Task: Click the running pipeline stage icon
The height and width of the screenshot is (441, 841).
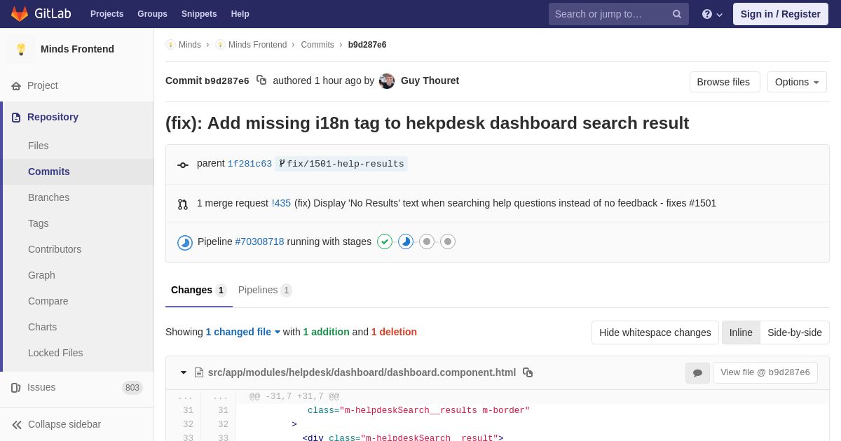Action: pos(406,241)
